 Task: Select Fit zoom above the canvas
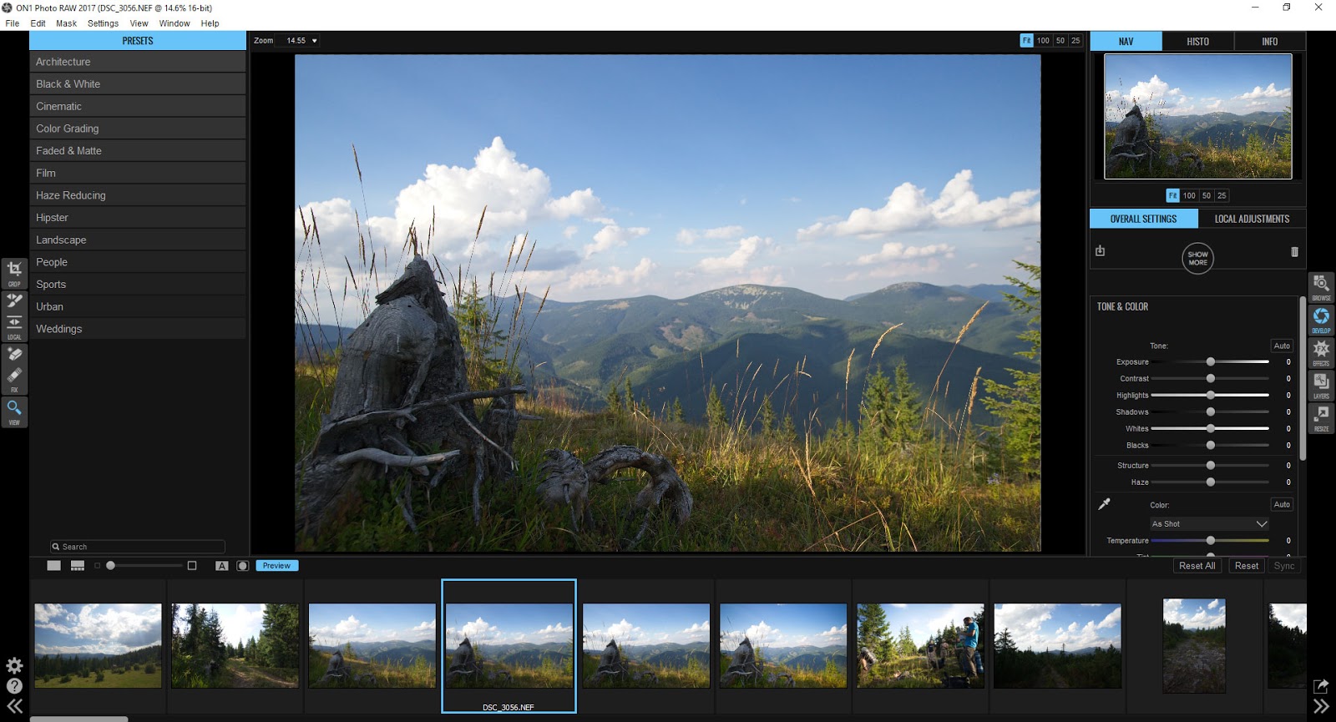tap(1026, 40)
